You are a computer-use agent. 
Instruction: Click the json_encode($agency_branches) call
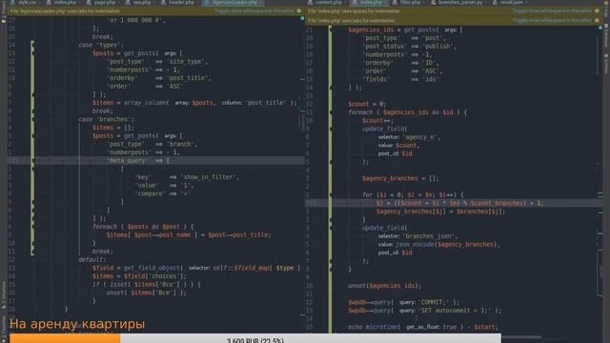pos(446,245)
